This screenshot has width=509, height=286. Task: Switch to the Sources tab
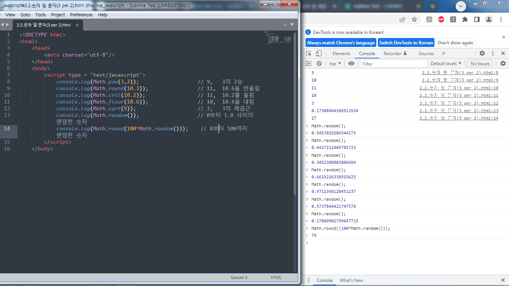click(426, 54)
